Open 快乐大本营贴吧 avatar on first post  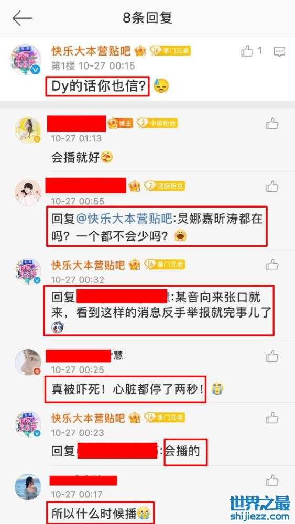[26, 60]
